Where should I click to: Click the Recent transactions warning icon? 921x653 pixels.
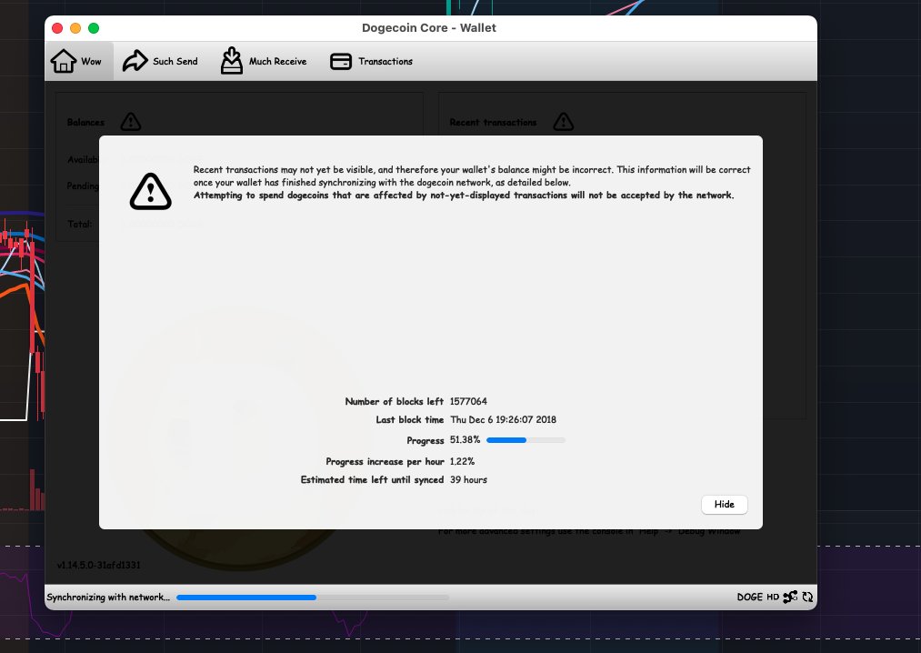pyautogui.click(x=564, y=122)
